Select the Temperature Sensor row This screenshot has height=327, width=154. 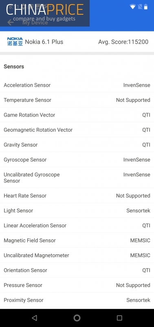(77, 100)
